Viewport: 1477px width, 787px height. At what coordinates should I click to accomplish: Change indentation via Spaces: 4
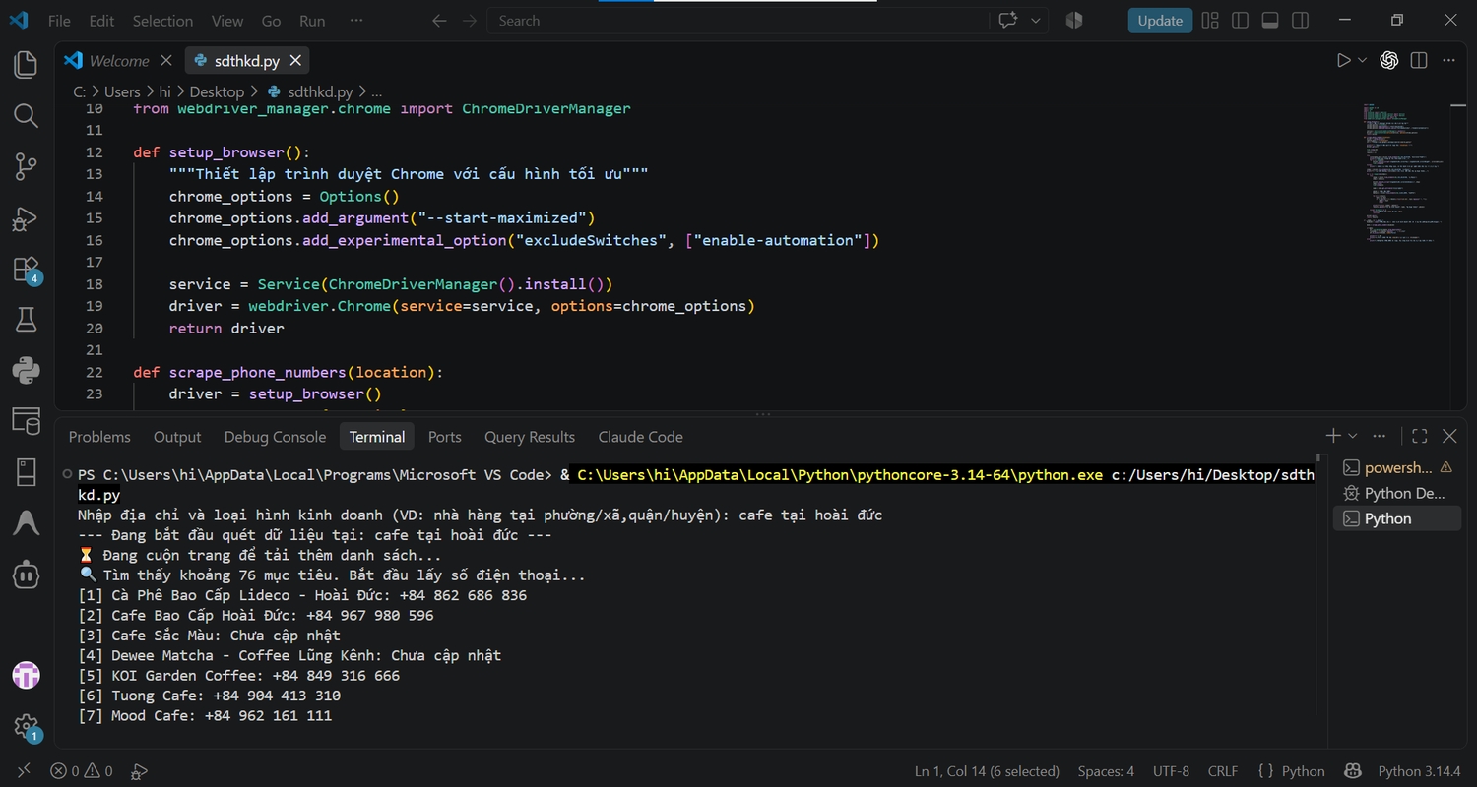(x=1106, y=771)
